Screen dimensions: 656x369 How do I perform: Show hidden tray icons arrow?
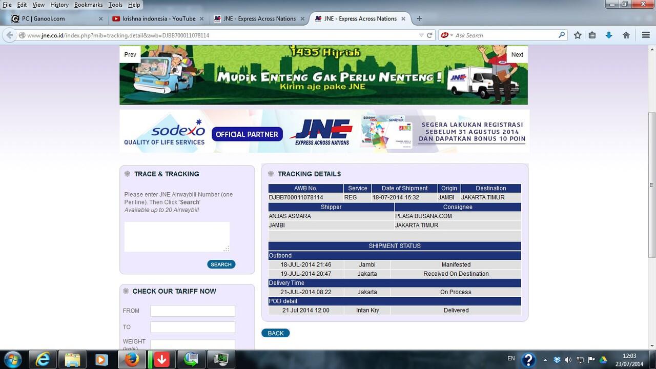pyautogui.click(x=545, y=360)
